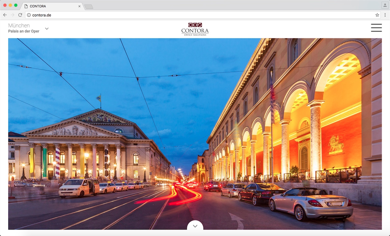Reload the contora.de page

coord(20,15)
